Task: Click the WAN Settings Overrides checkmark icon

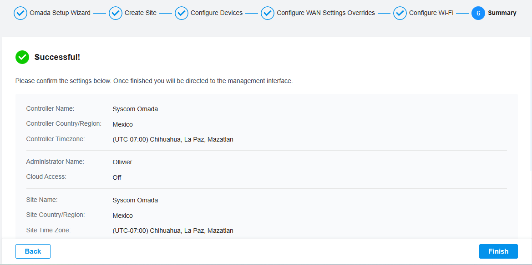Action: 268,13
